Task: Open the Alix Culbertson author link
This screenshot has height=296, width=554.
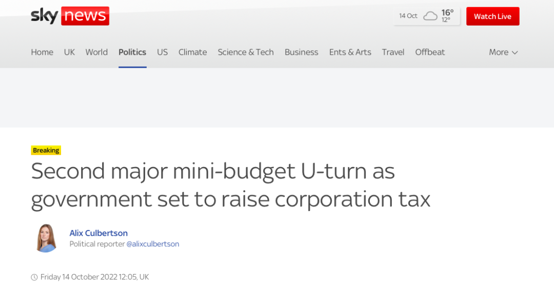Action: (x=98, y=233)
